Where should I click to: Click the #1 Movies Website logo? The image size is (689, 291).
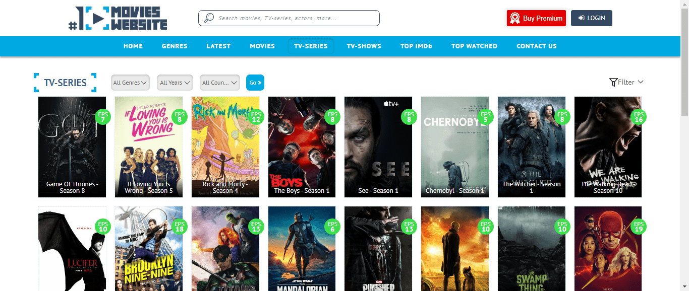pyautogui.click(x=118, y=18)
